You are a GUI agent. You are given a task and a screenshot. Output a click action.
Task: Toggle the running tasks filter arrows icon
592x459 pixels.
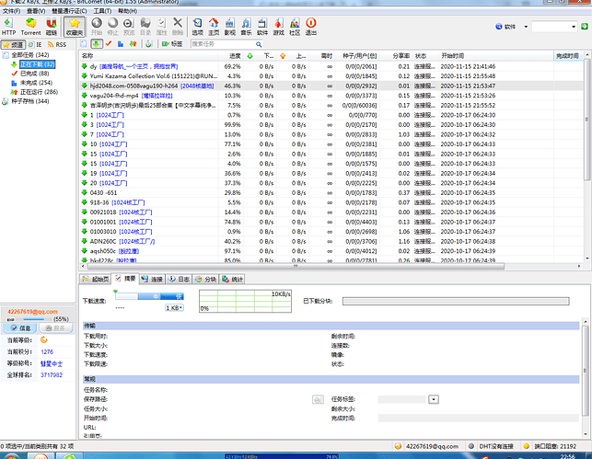coord(133,44)
